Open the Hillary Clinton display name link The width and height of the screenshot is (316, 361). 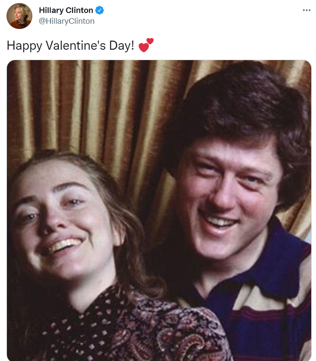[x=66, y=10]
